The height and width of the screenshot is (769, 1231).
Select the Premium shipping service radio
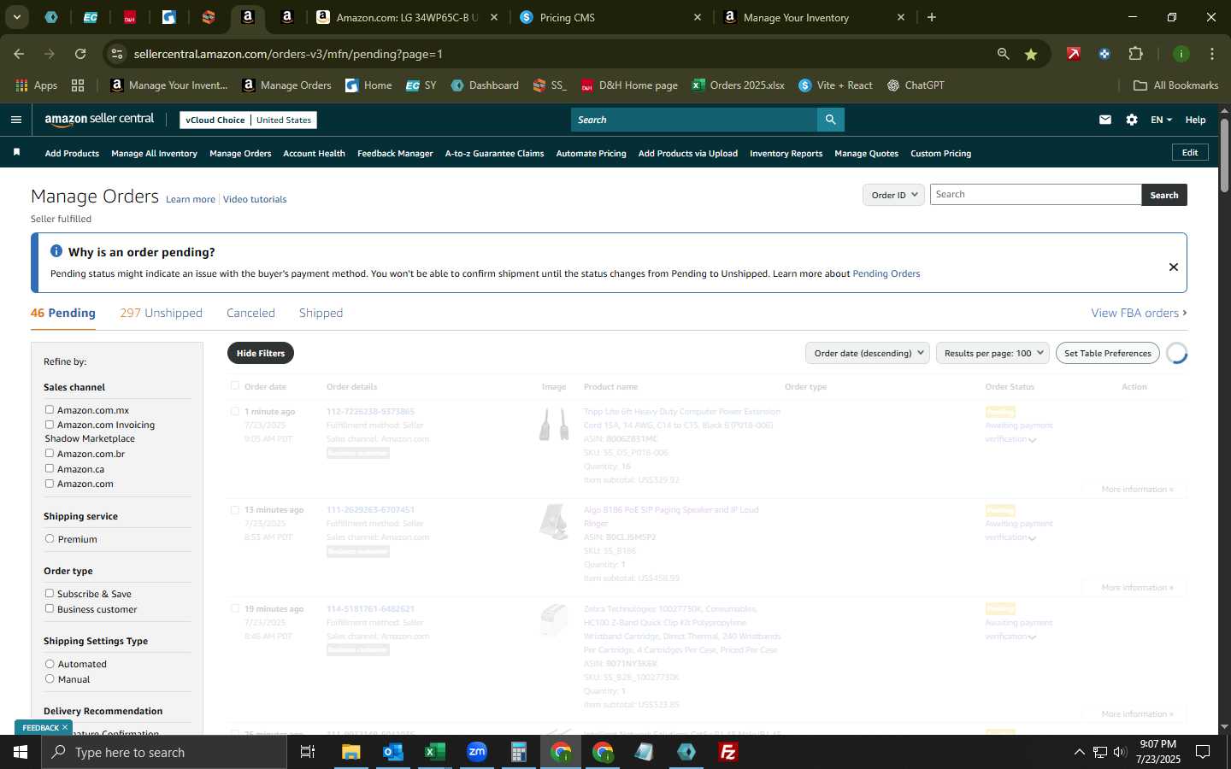(50, 539)
